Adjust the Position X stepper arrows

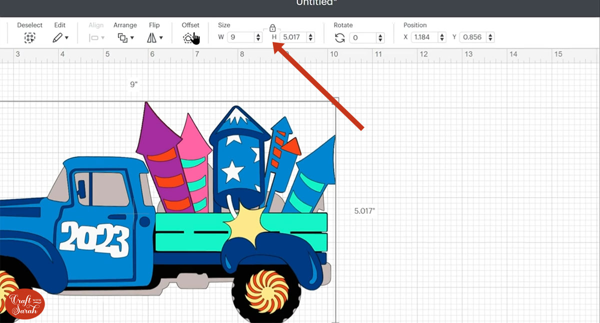tap(442, 37)
